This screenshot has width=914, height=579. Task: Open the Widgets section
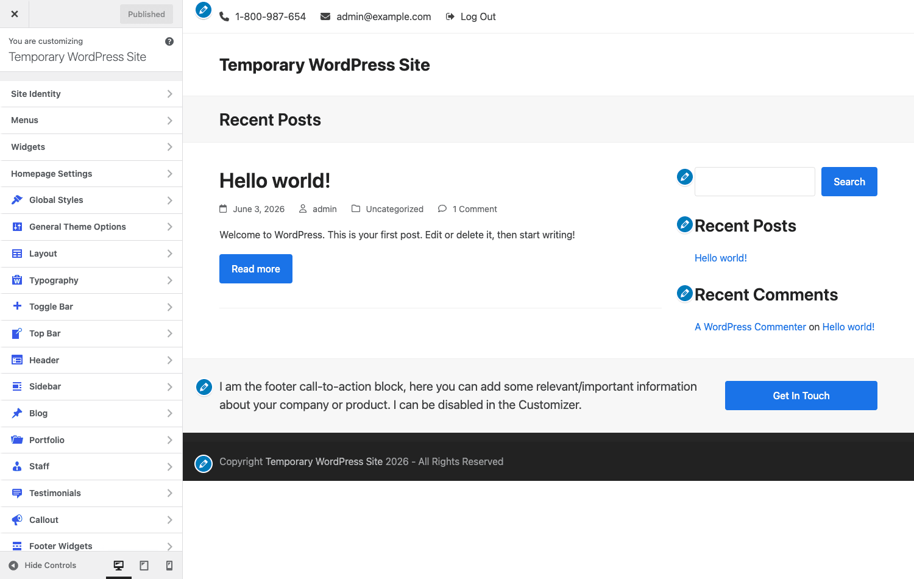pyautogui.click(x=91, y=147)
